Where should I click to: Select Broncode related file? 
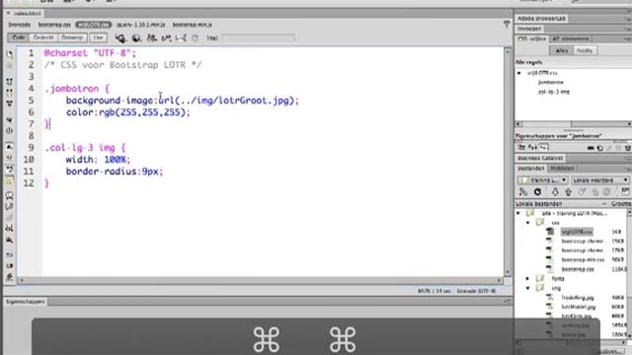20,25
